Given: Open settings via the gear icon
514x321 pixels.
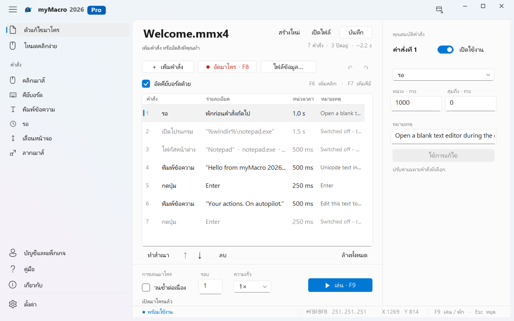Looking at the screenshot, I should click(x=13, y=304).
